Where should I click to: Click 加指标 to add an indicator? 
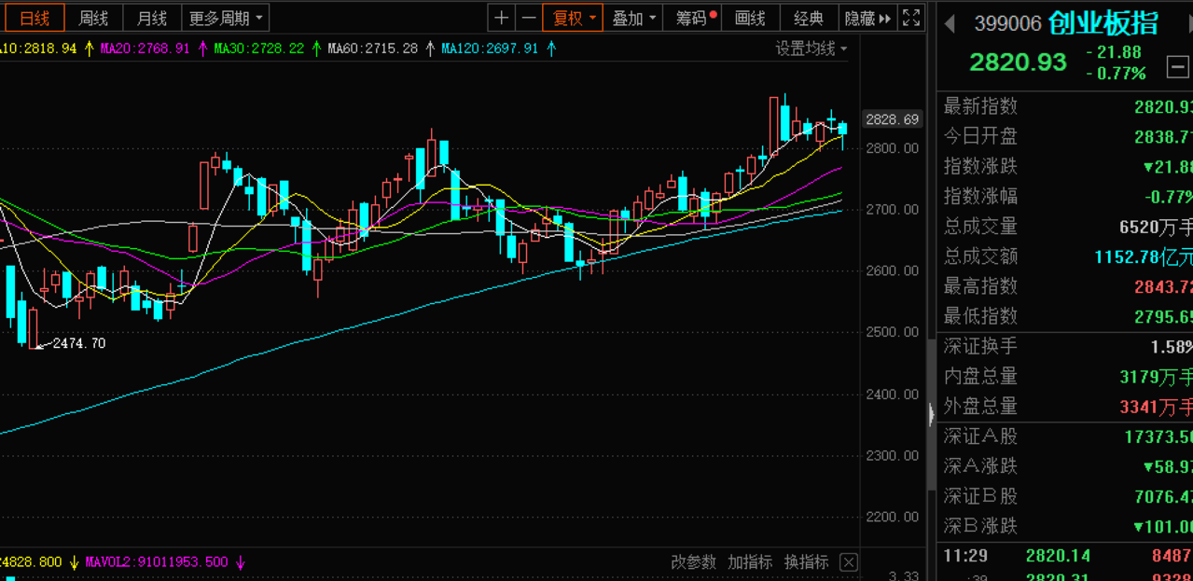click(750, 562)
